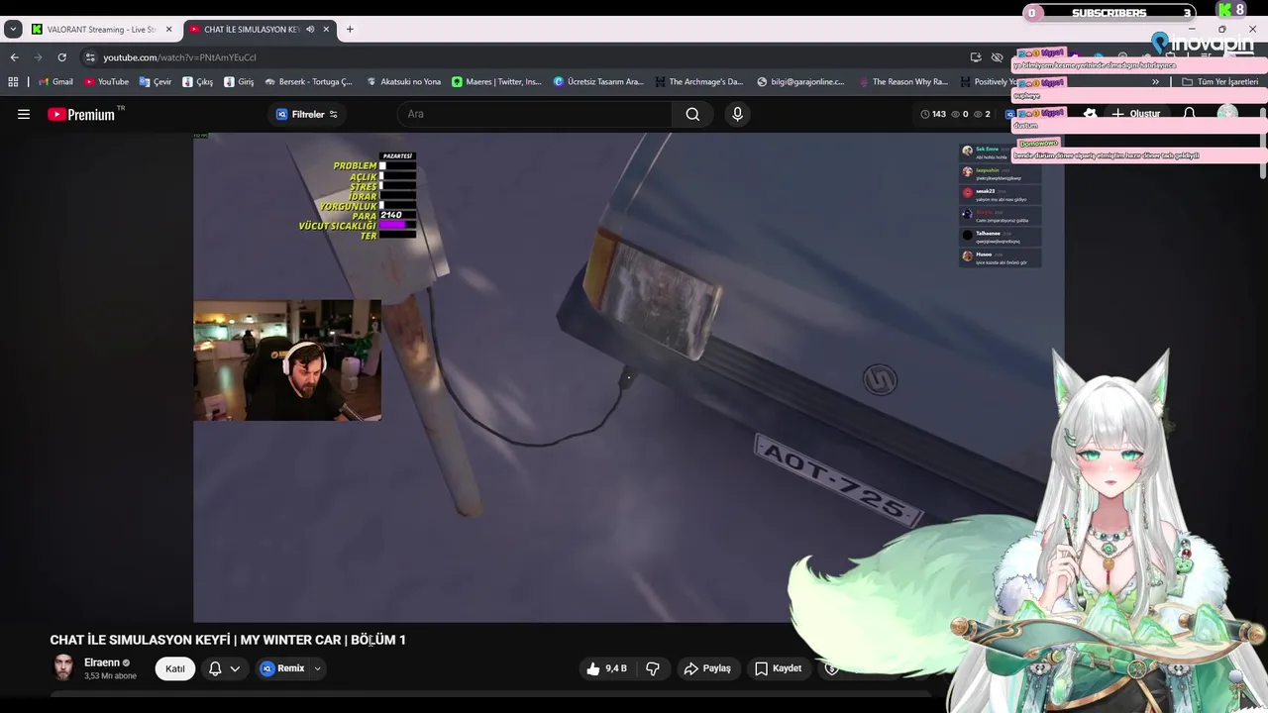
Task: Click the Paylaş share button
Action: point(707,668)
